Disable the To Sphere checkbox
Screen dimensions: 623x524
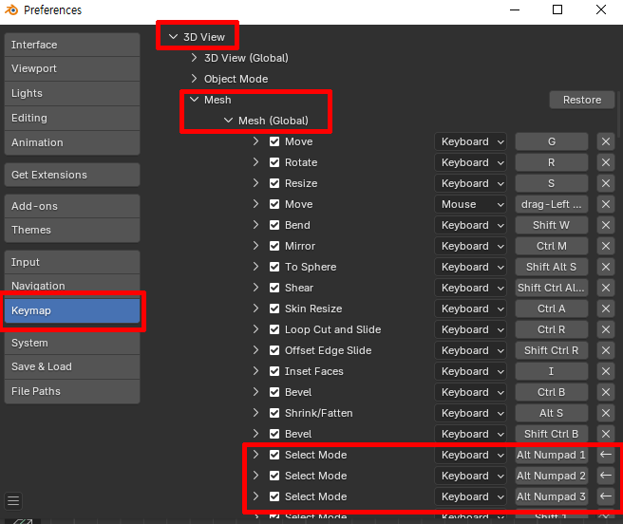[274, 267]
